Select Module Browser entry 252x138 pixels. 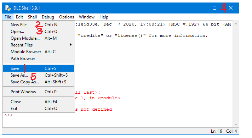point(39,52)
